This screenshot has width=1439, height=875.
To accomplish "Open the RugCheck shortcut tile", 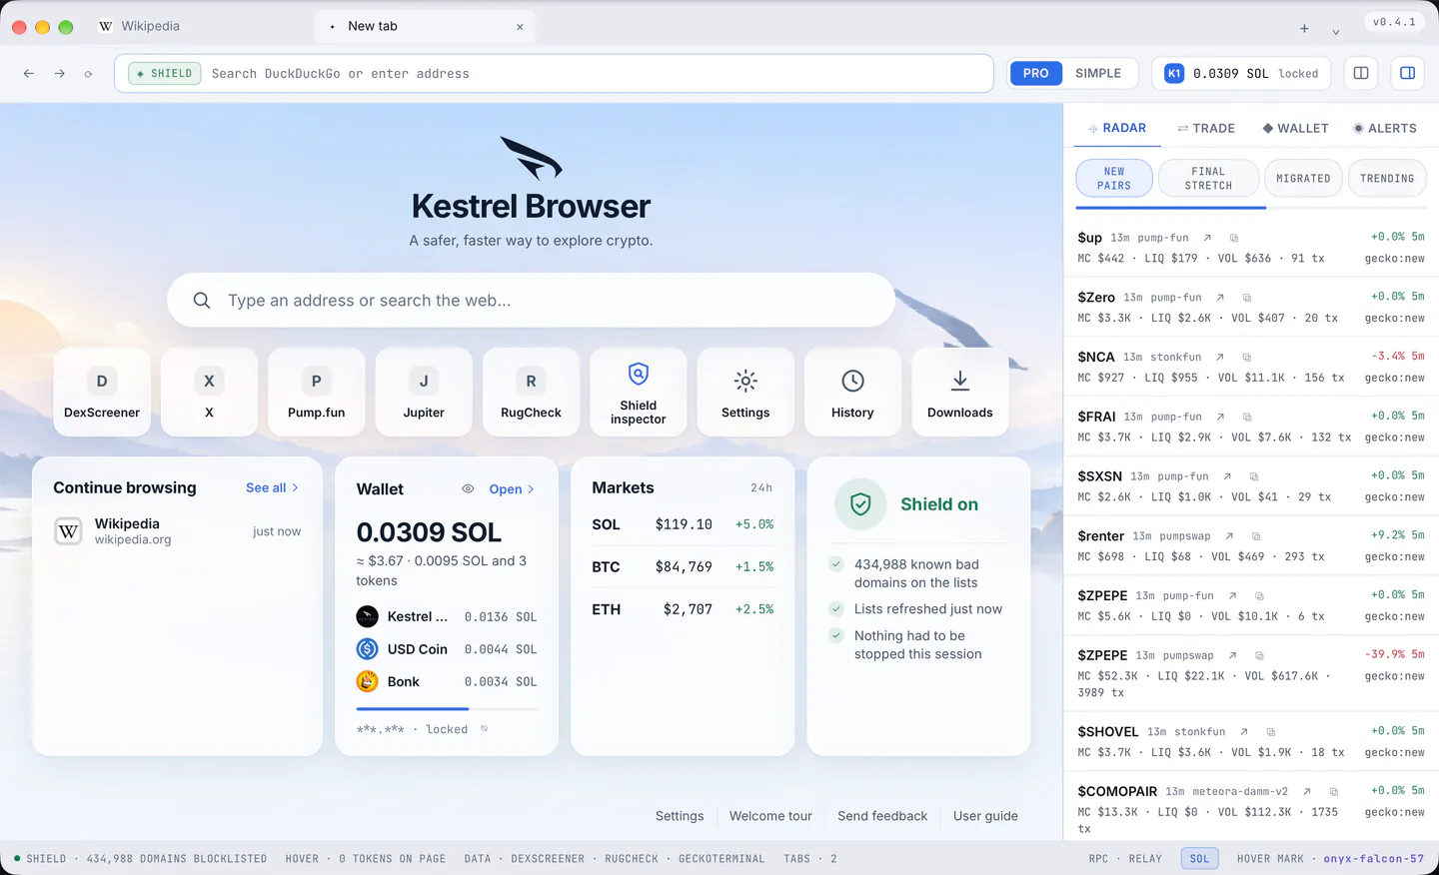I will click(531, 392).
